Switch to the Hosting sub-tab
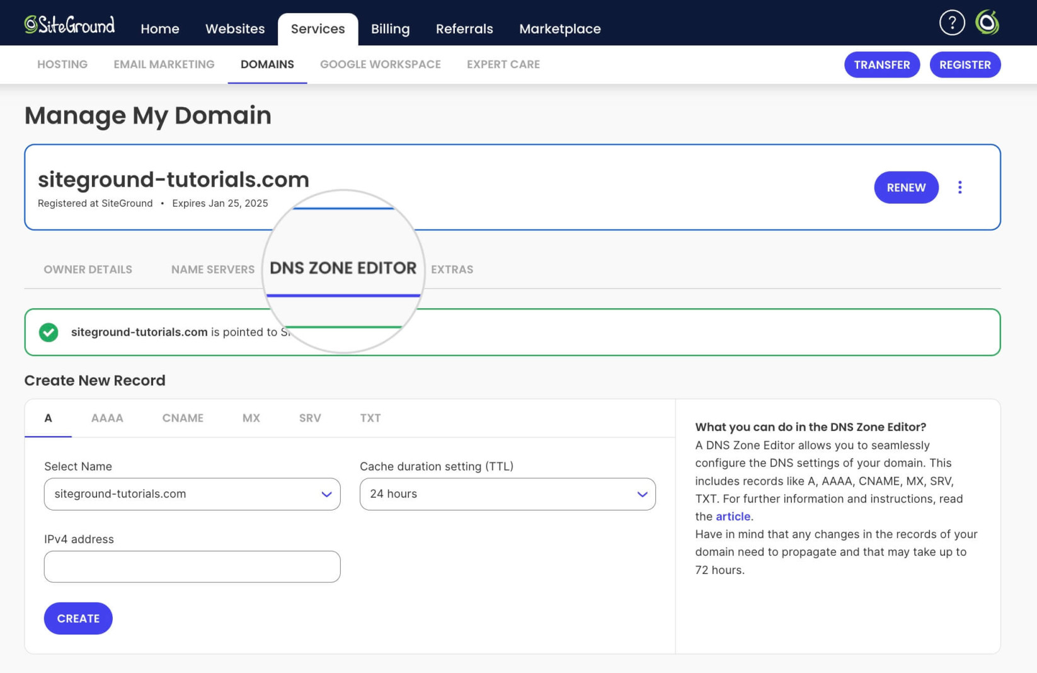This screenshot has height=673, width=1037. [x=62, y=64]
